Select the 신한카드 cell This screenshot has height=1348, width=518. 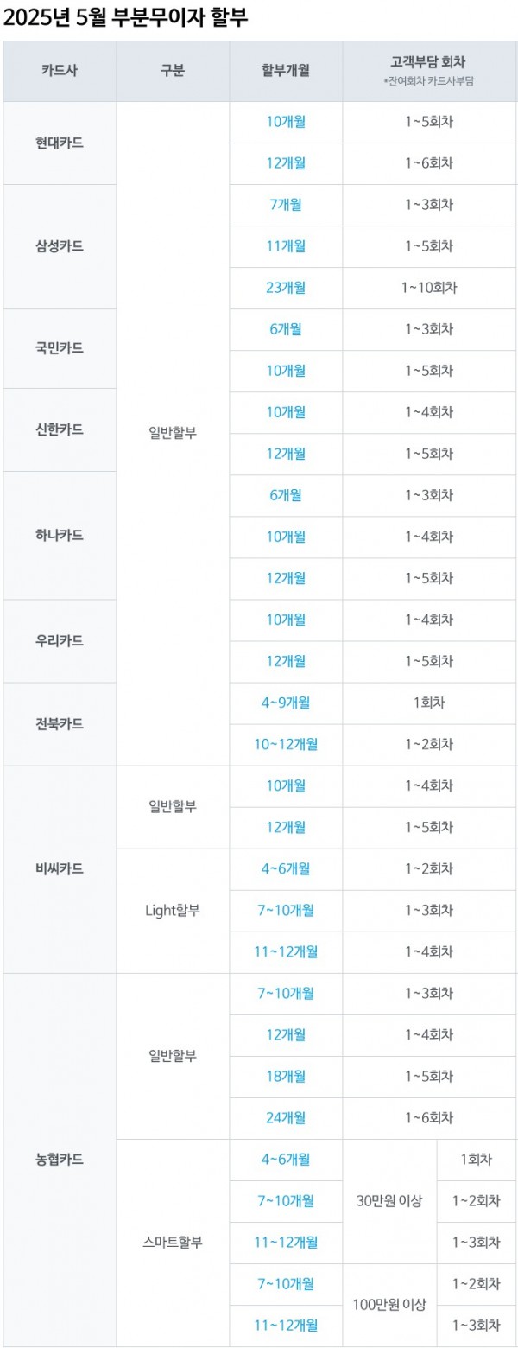point(60,429)
